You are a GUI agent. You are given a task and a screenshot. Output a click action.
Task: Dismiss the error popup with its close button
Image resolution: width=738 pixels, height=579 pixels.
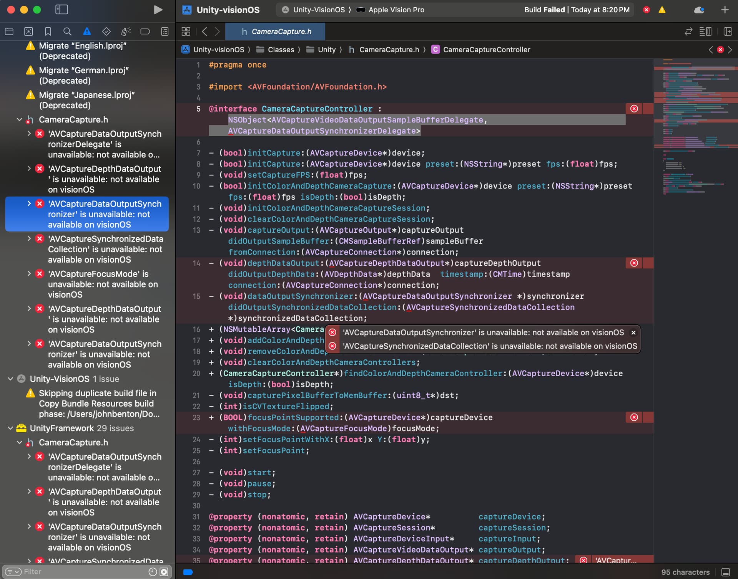point(633,333)
